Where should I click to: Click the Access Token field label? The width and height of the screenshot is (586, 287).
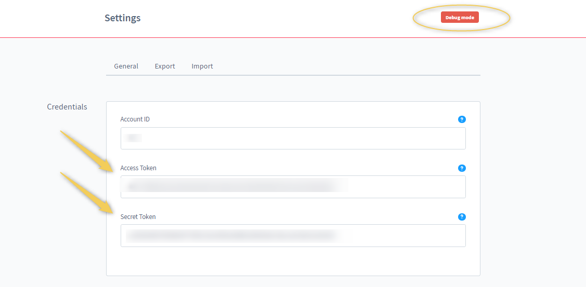[x=138, y=168]
